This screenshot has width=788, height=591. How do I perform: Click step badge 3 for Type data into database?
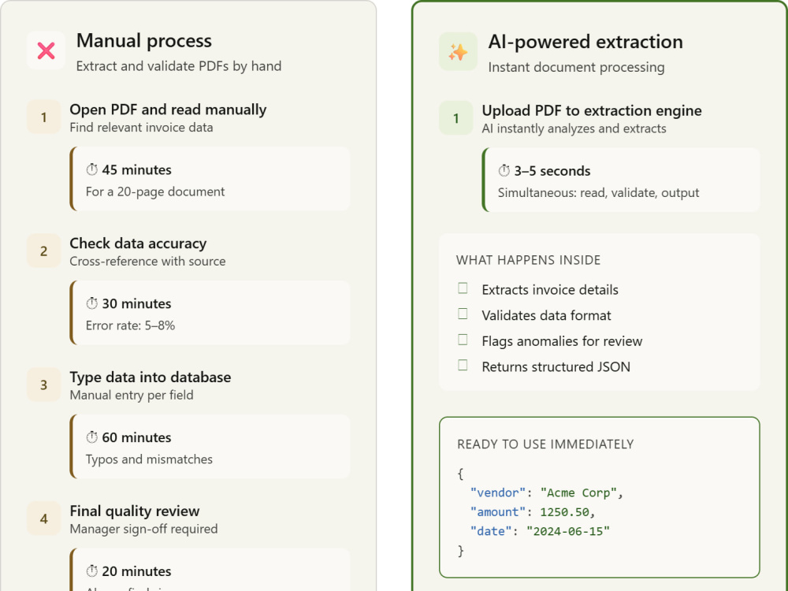pos(43,385)
